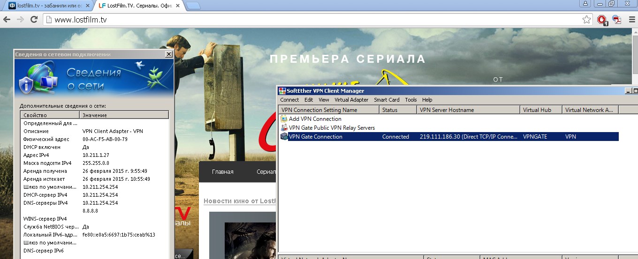Select the Маска подсети IPv4 row
The width and height of the screenshot is (638, 259).
pyautogui.click(x=95, y=163)
